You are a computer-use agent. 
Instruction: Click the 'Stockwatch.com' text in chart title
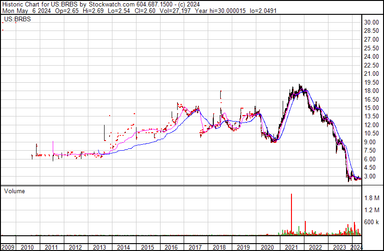[x=111, y=5]
